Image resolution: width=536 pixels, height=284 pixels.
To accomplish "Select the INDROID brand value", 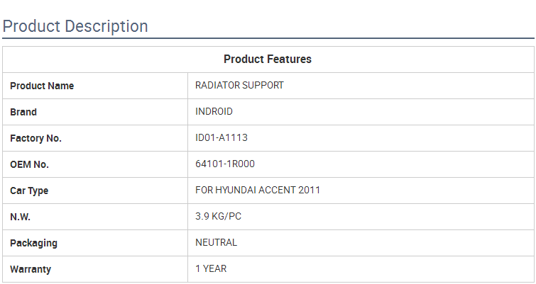I will click(x=214, y=111).
